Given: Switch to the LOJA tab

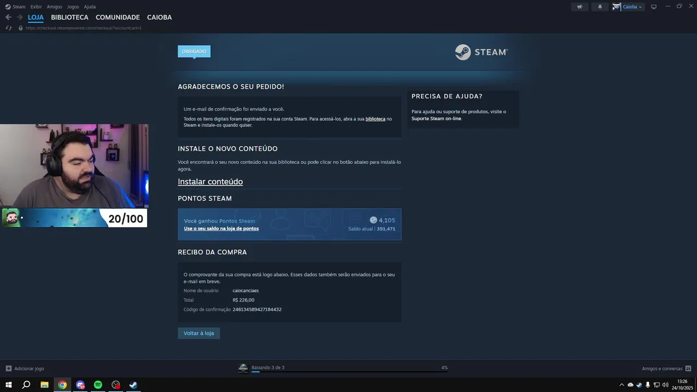Looking at the screenshot, I should point(36,17).
